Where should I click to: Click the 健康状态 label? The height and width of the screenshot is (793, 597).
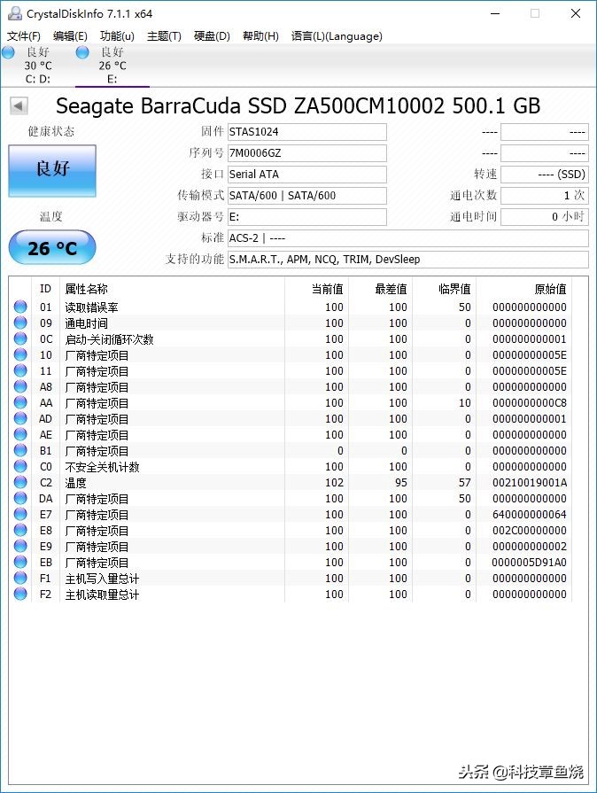tap(51, 131)
